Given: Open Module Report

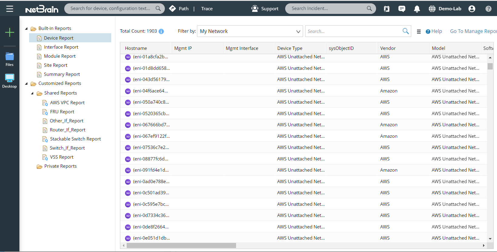Looking at the screenshot, I should 60,56.
